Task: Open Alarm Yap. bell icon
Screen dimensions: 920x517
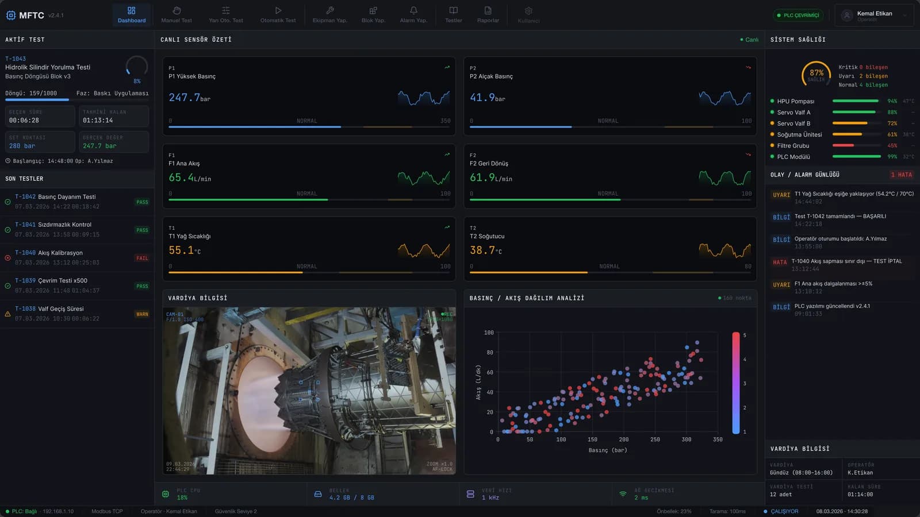Action: [413, 10]
